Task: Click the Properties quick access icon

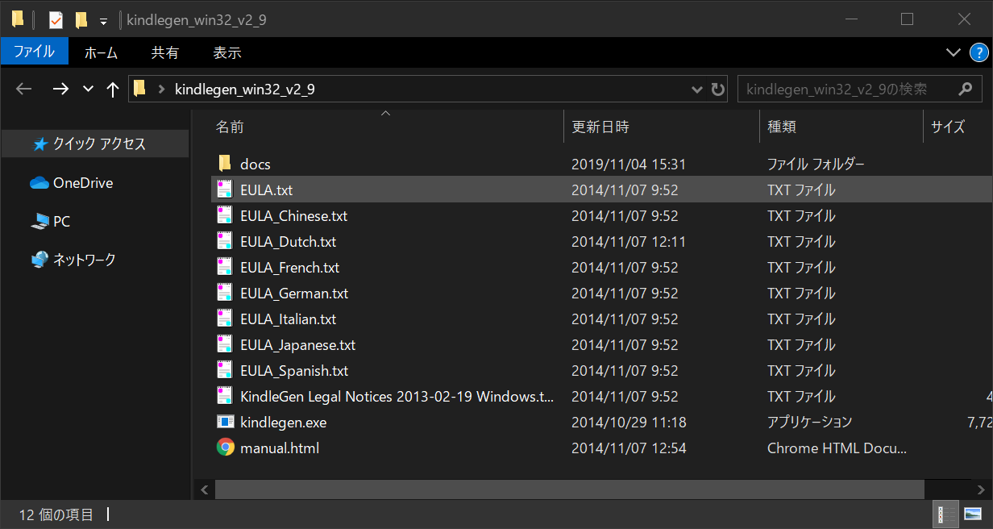Action: coord(56,19)
